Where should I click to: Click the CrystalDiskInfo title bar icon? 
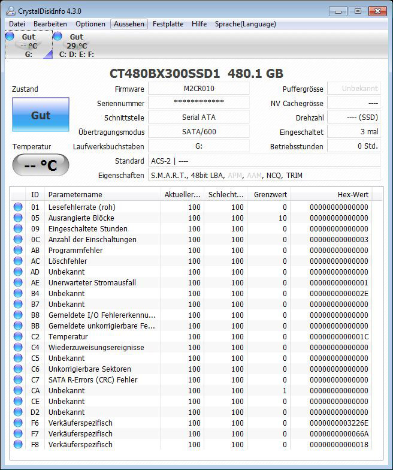click(11, 11)
